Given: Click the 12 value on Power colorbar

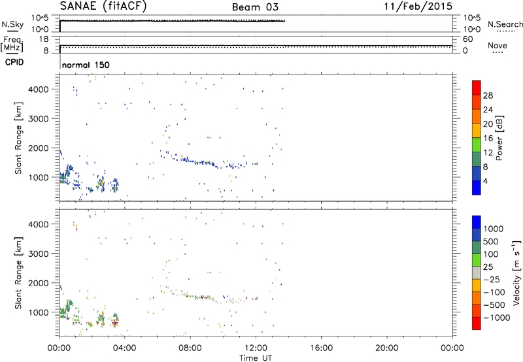Looking at the screenshot, I should pyautogui.click(x=488, y=153).
